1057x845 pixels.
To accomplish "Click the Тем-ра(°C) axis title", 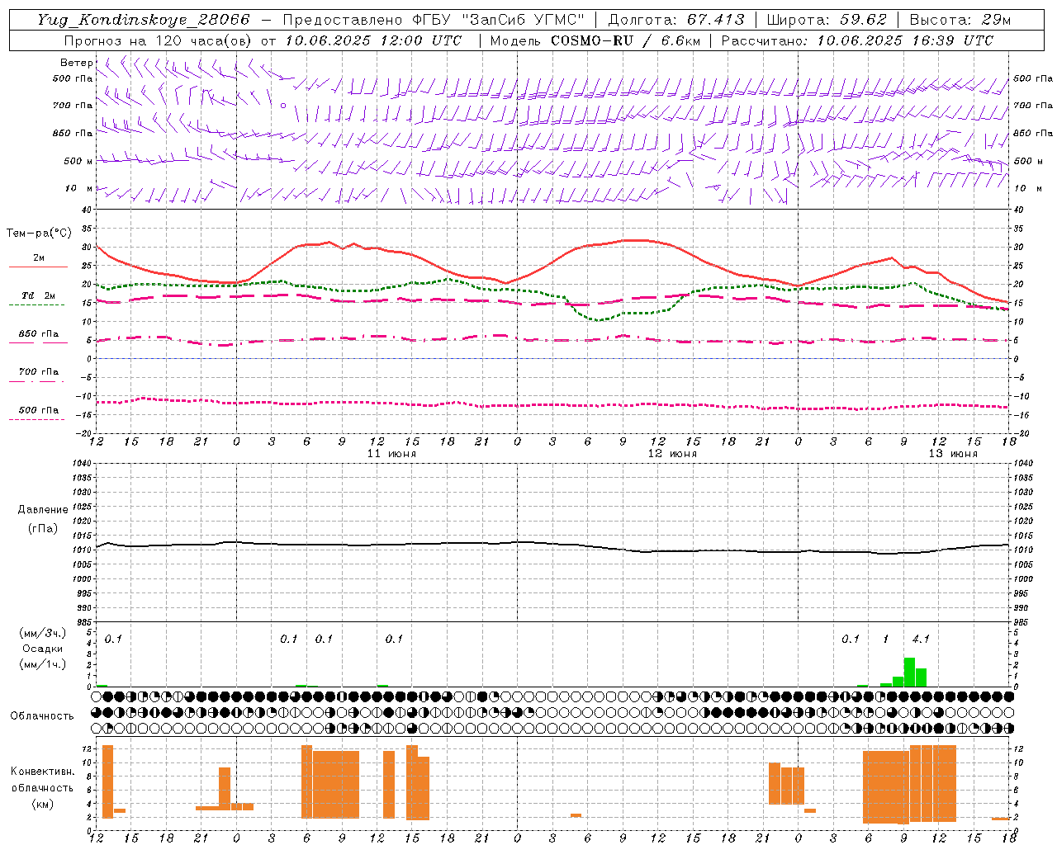I will pyautogui.click(x=39, y=234).
